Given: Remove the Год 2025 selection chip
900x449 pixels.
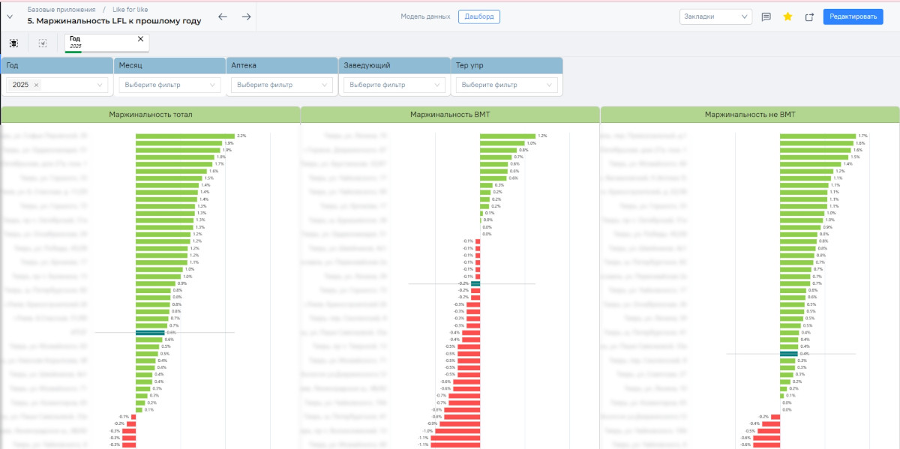Looking at the screenshot, I should (x=140, y=39).
